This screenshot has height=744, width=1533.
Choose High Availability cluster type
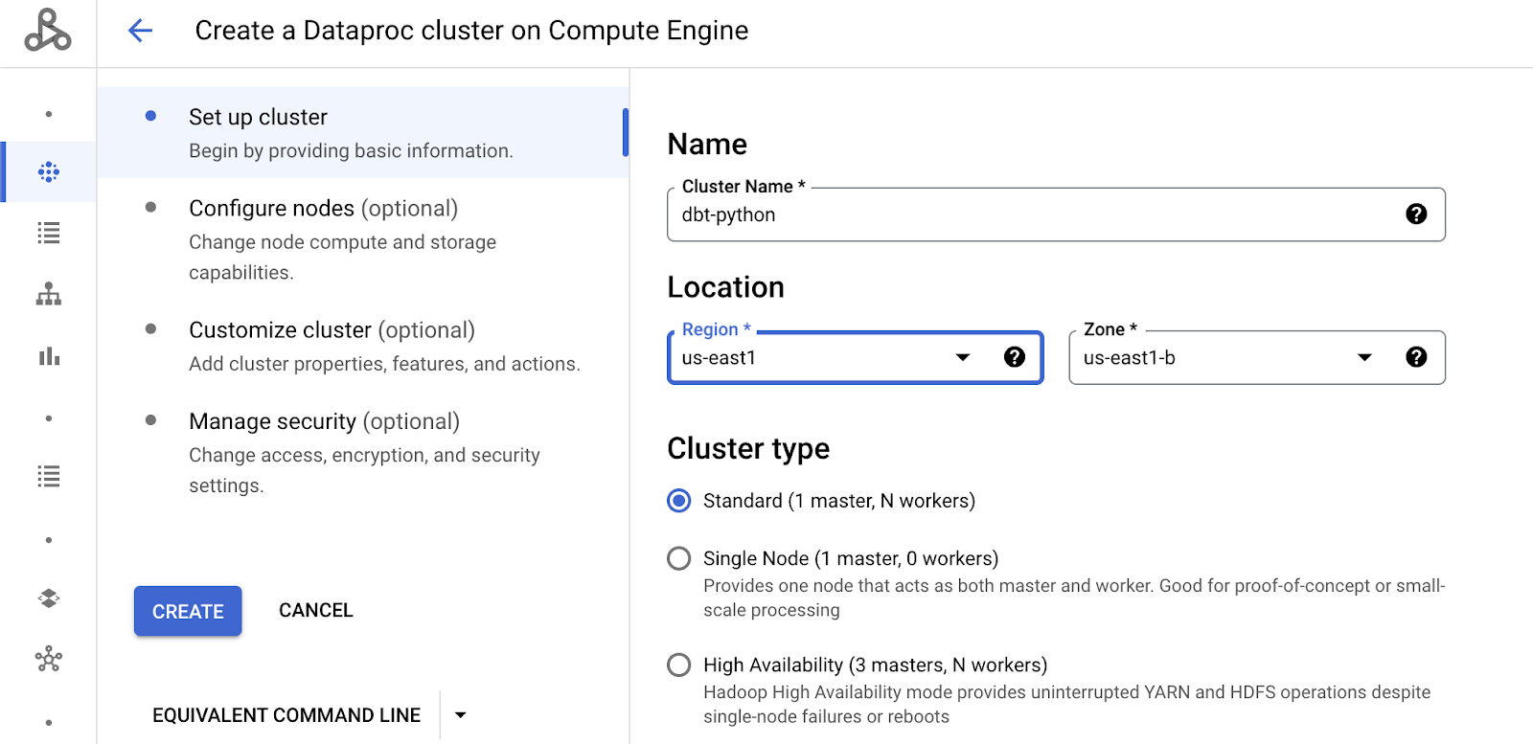(x=679, y=665)
